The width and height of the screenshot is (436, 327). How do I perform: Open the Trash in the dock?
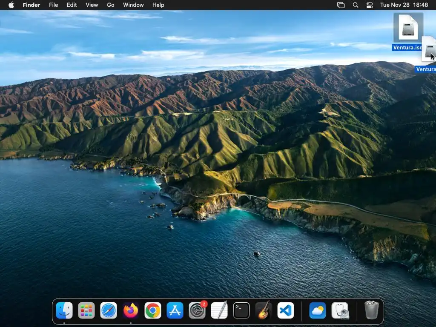point(371,310)
